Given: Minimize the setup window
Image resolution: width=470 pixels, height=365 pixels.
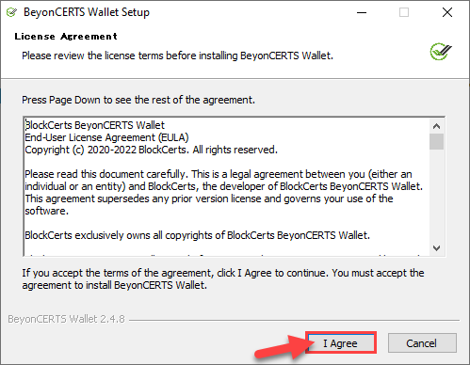Looking at the screenshot, I should (362, 12).
